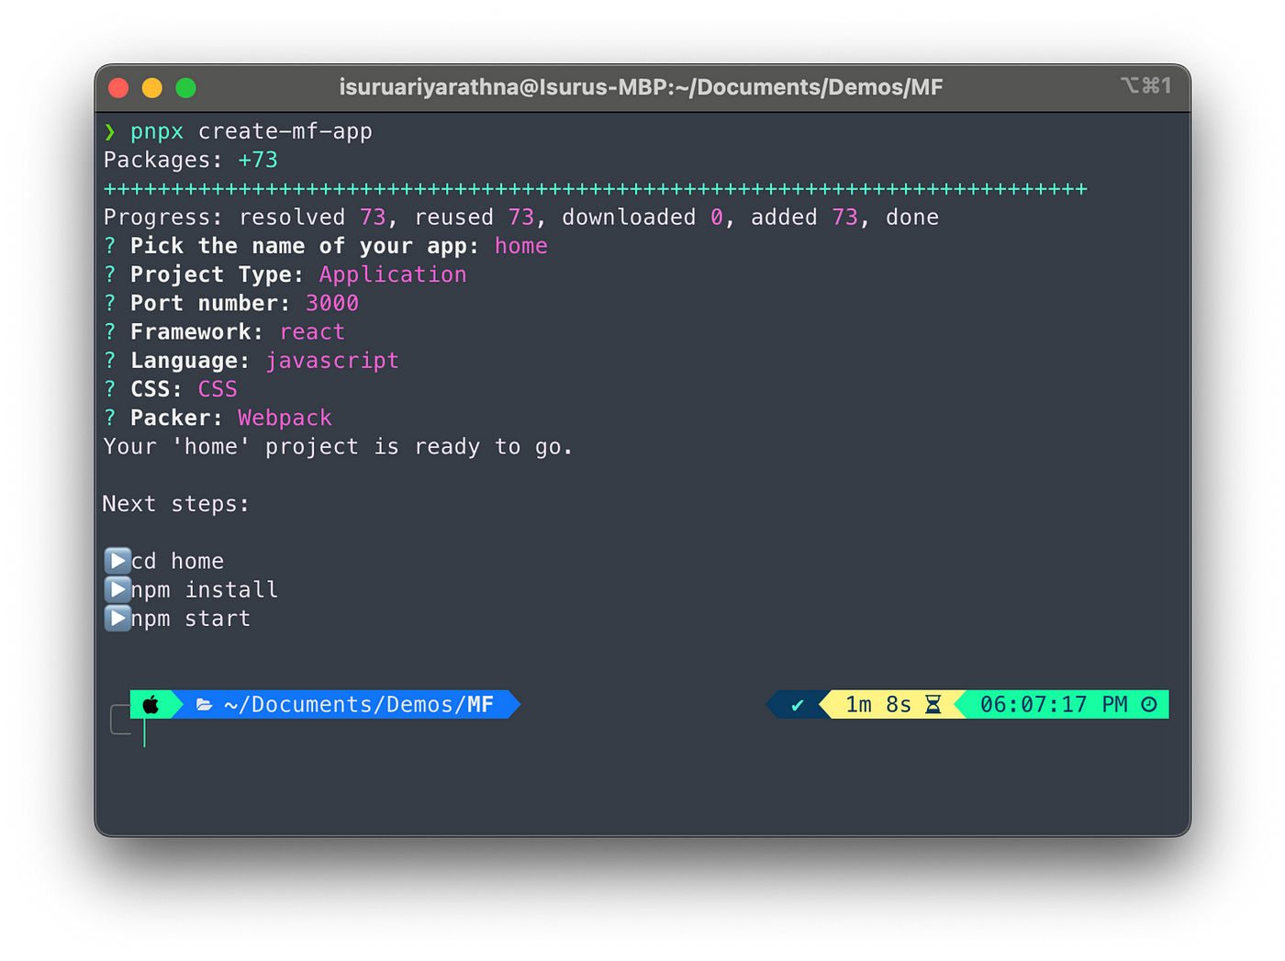Click the folder icon in prompt path
1285x961 pixels.
(x=204, y=705)
